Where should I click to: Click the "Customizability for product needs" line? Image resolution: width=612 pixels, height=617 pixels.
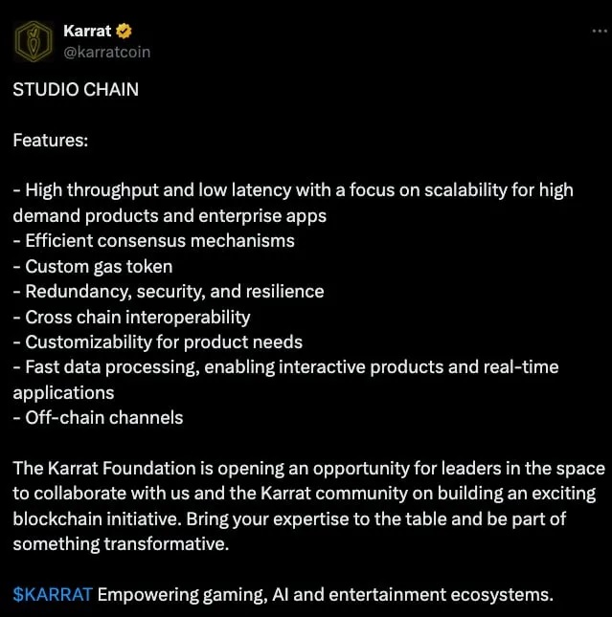(x=163, y=342)
